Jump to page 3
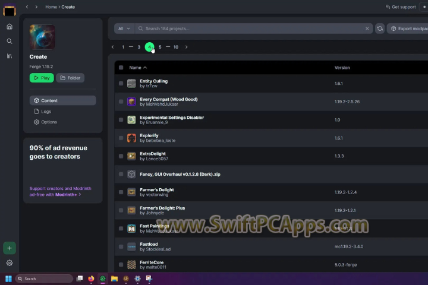This screenshot has height=285, width=428. [139, 47]
